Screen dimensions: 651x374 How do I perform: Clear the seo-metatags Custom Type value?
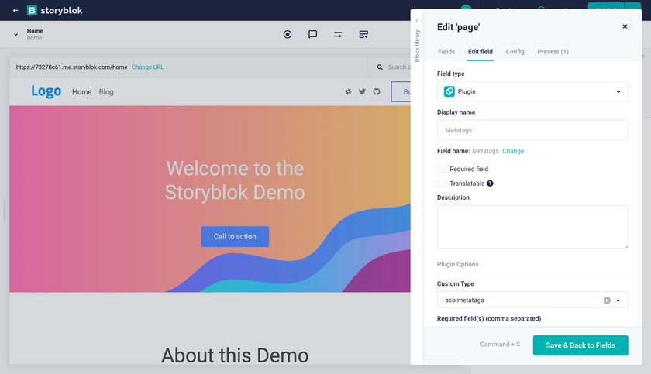607,300
